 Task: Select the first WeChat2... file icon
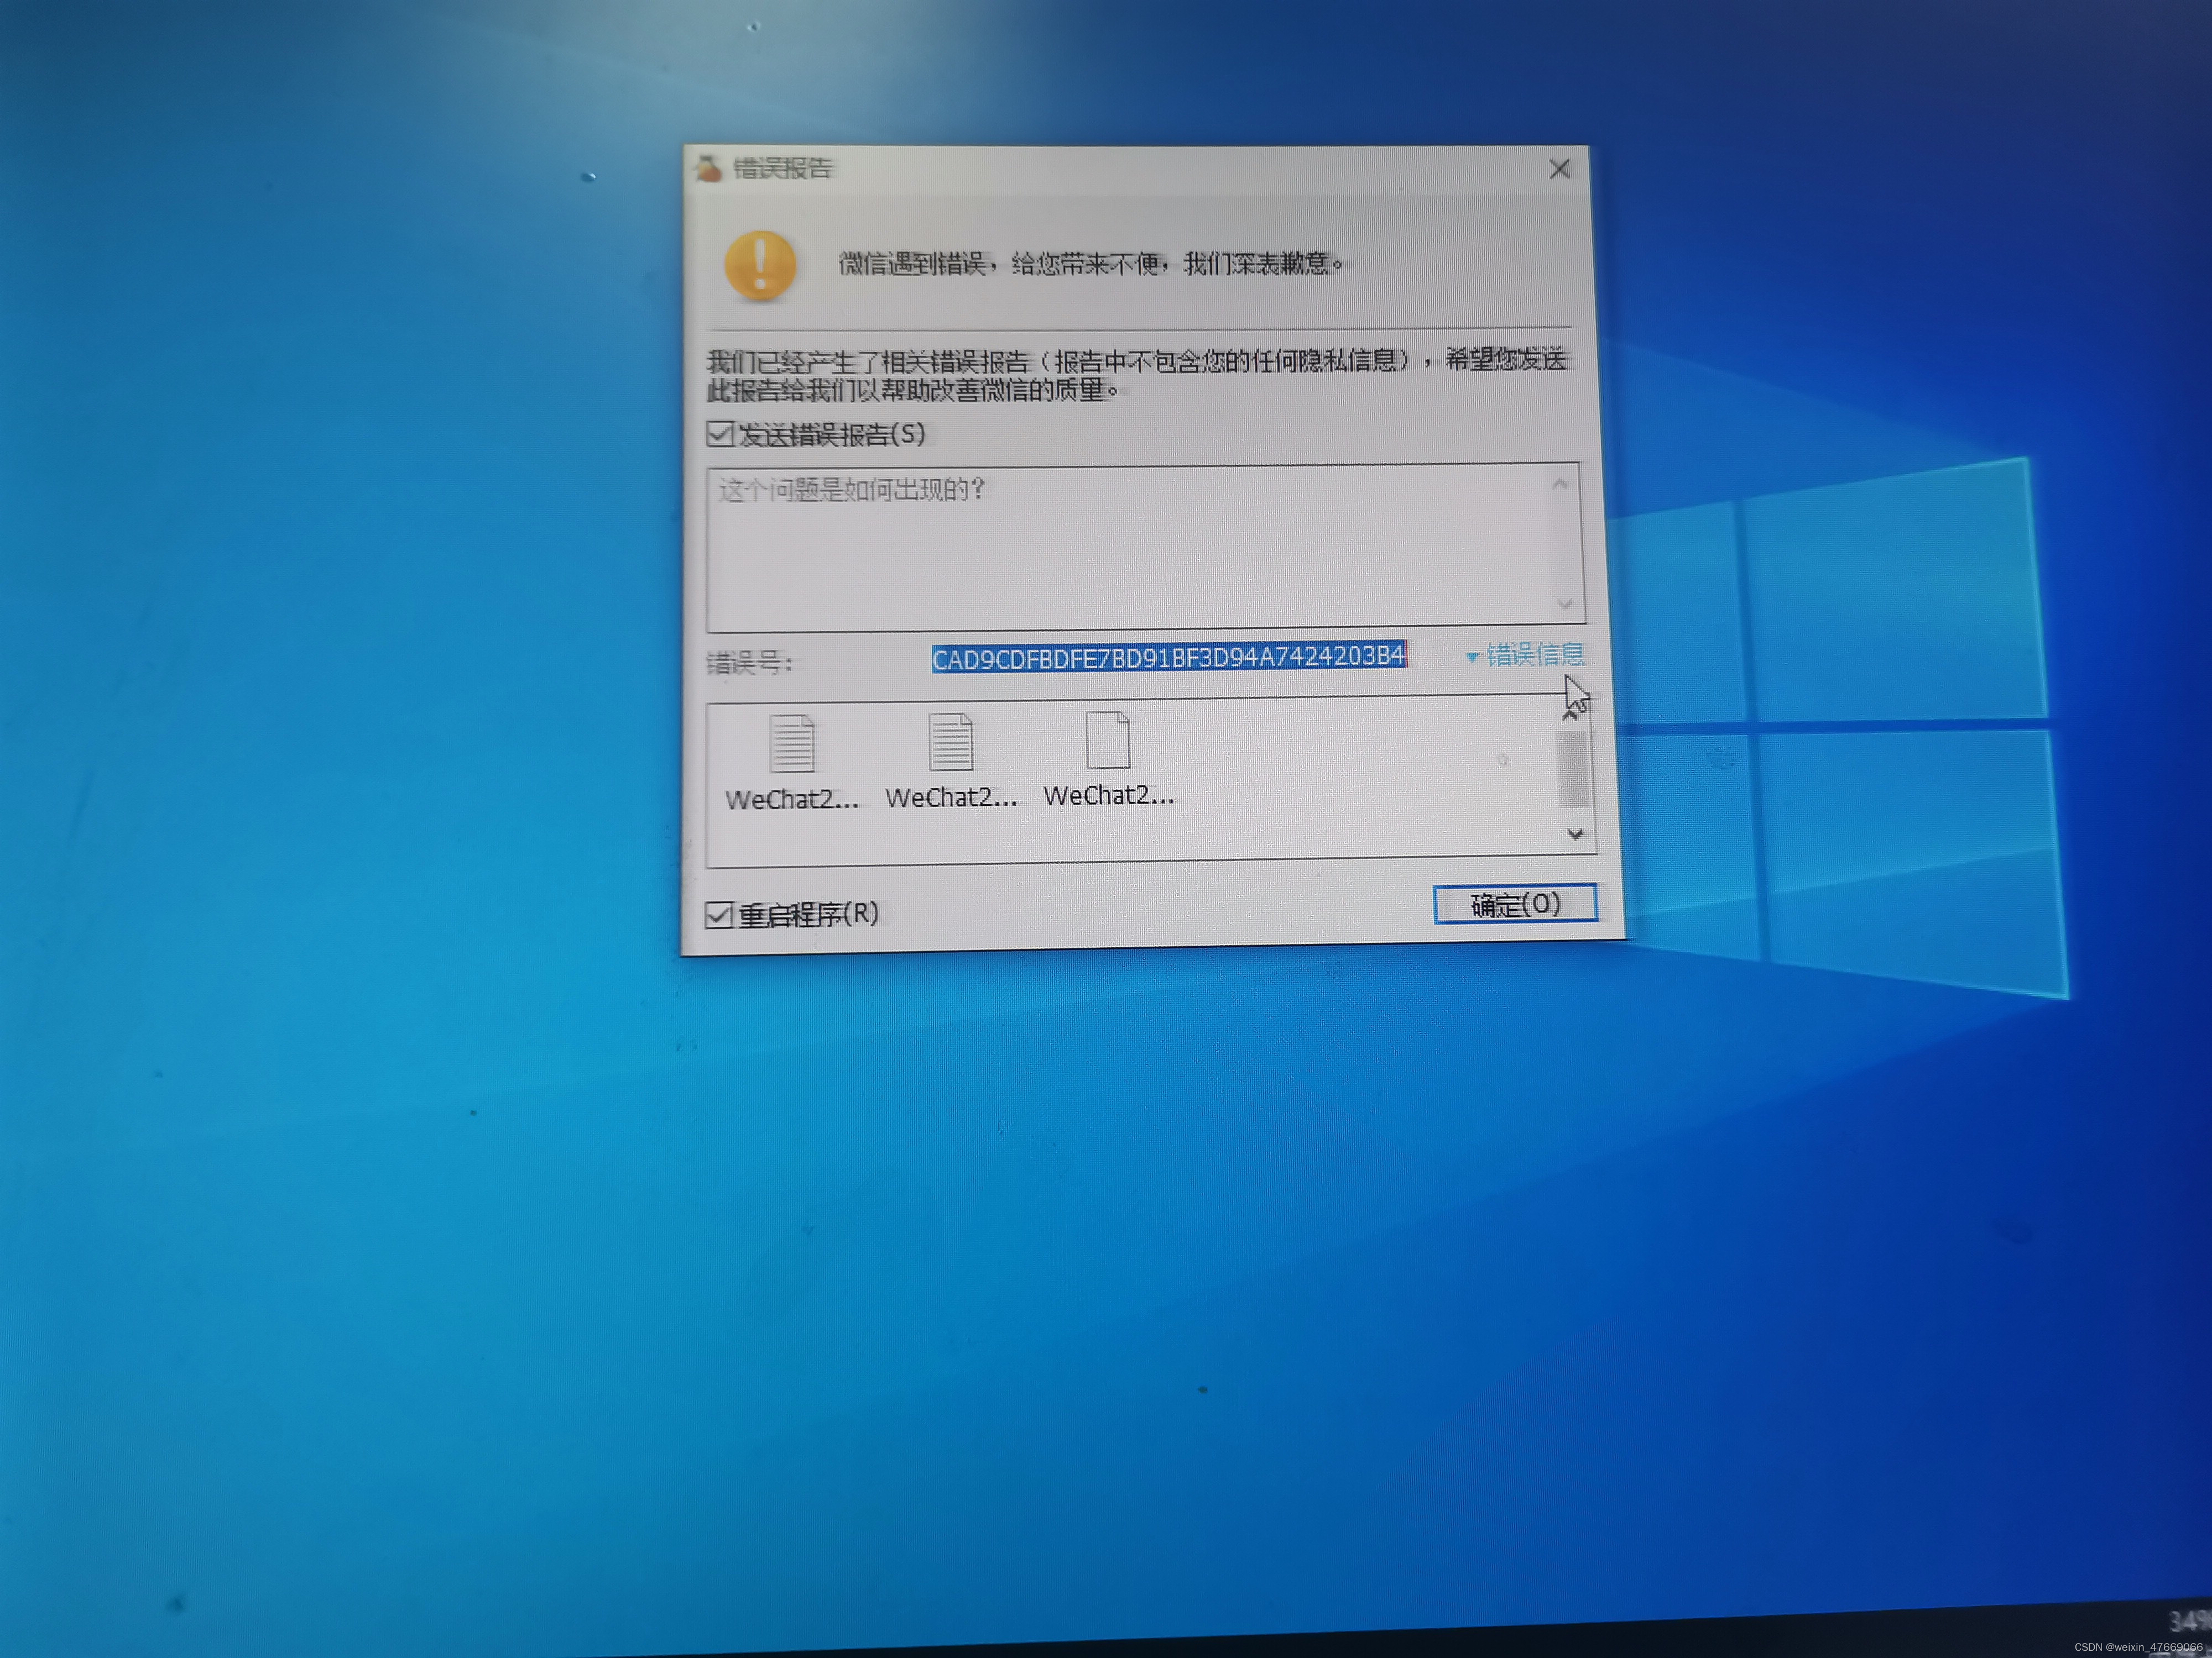point(792,743)
